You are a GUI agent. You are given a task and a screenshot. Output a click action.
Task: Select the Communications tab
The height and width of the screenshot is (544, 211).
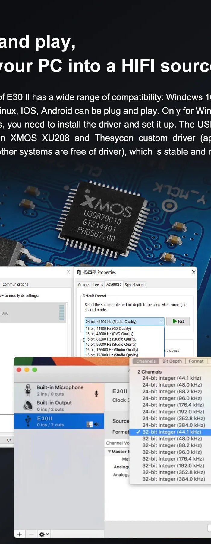pyautogui.click(x=15, y=284)
